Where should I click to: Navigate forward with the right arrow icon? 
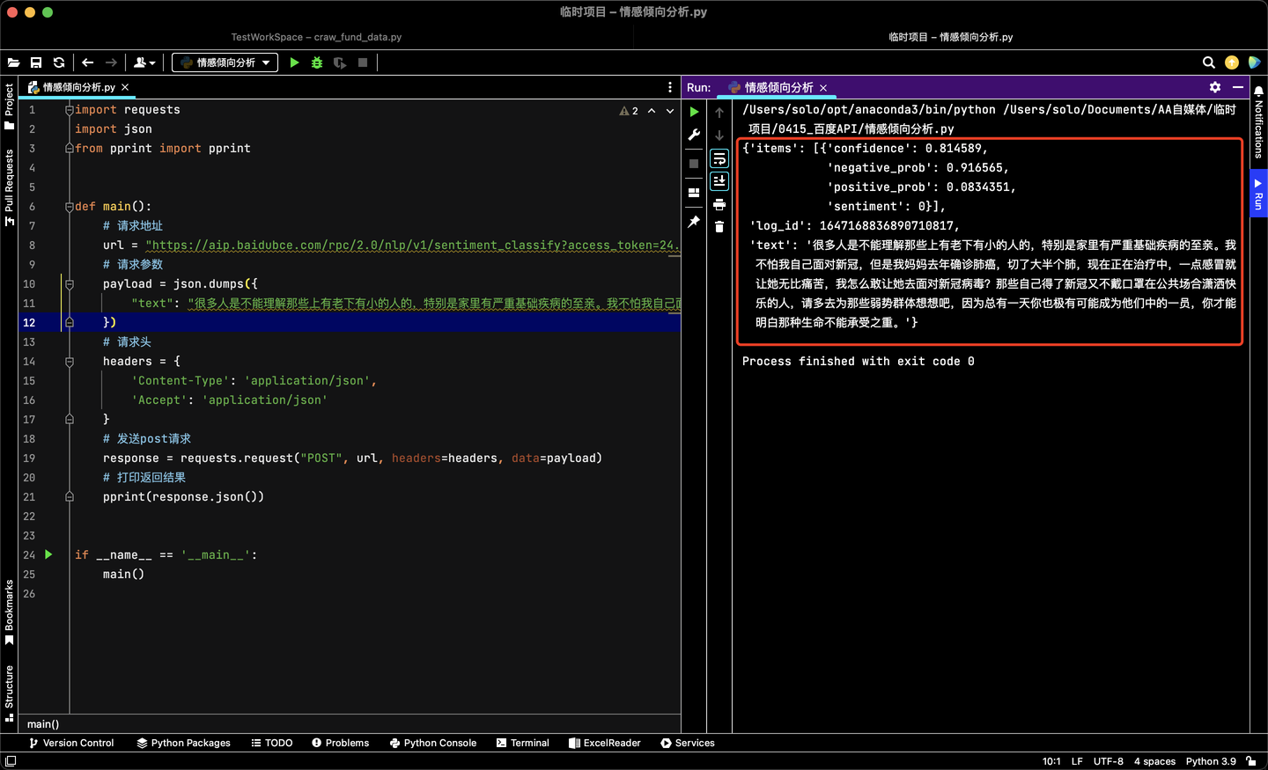111,62
